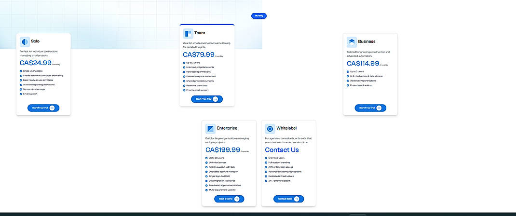Click 'Unlimited projects & clients' feature text
Screen dimensions: 516x216
tap(200, 67)
